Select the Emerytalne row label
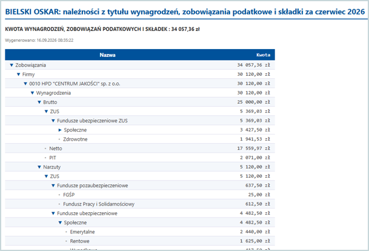 82,232
